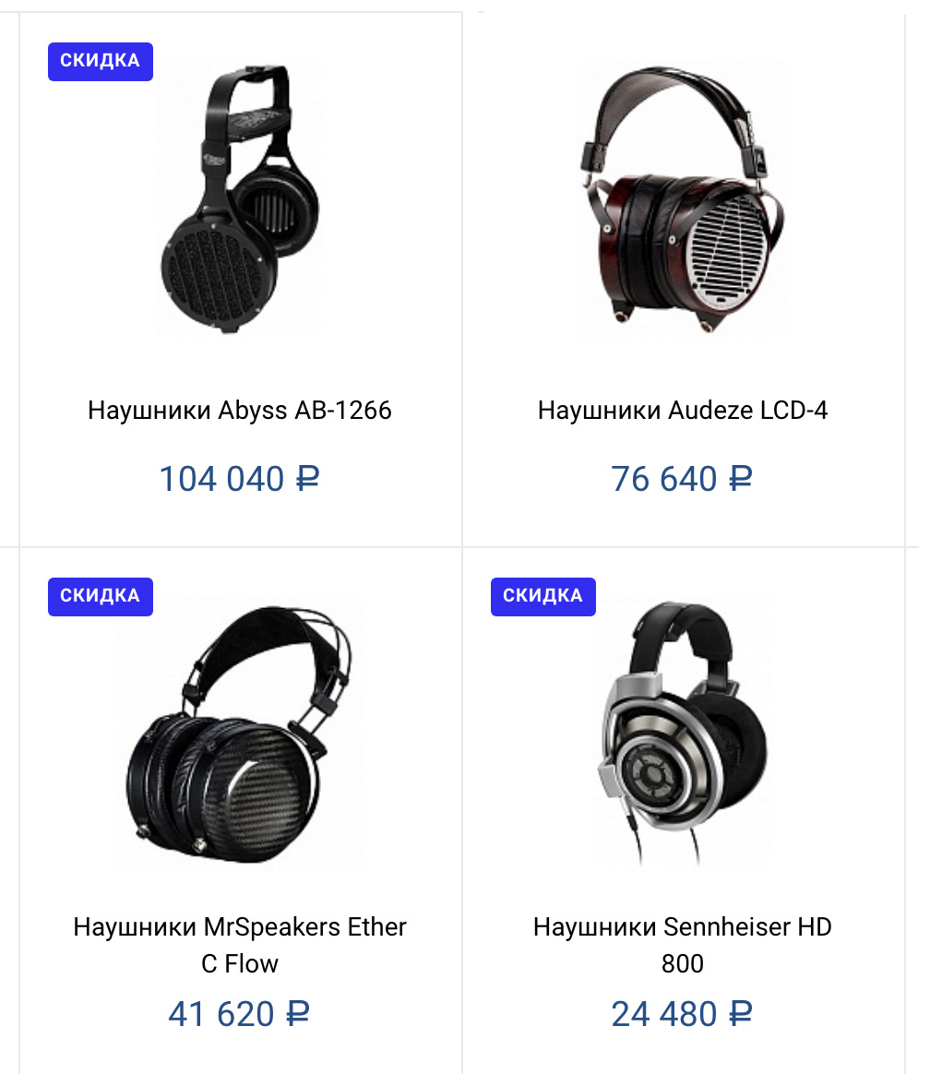Select the 76 640 ₽ price
This screenshot has height=1074, width=930.
coord(682,479)
